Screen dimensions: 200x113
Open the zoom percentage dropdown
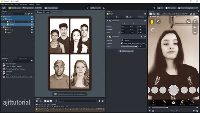coord(95,8)
